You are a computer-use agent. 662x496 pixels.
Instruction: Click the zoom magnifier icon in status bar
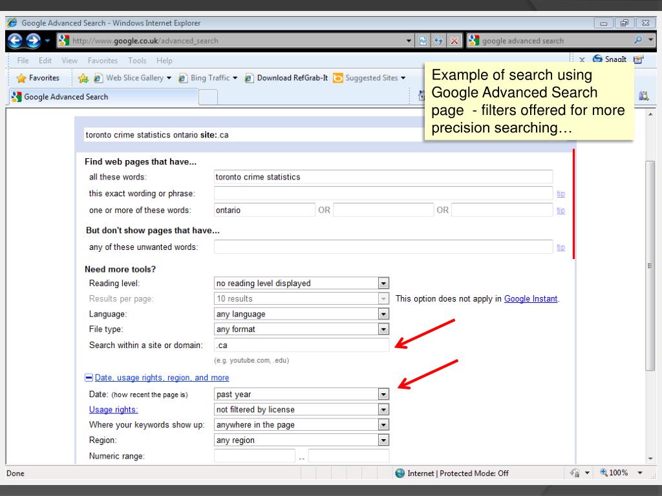604,473
